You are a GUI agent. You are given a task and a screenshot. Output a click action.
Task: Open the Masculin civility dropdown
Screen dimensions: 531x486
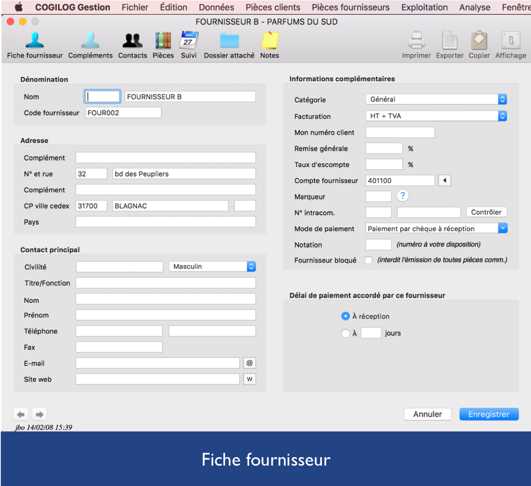(212, 267)
